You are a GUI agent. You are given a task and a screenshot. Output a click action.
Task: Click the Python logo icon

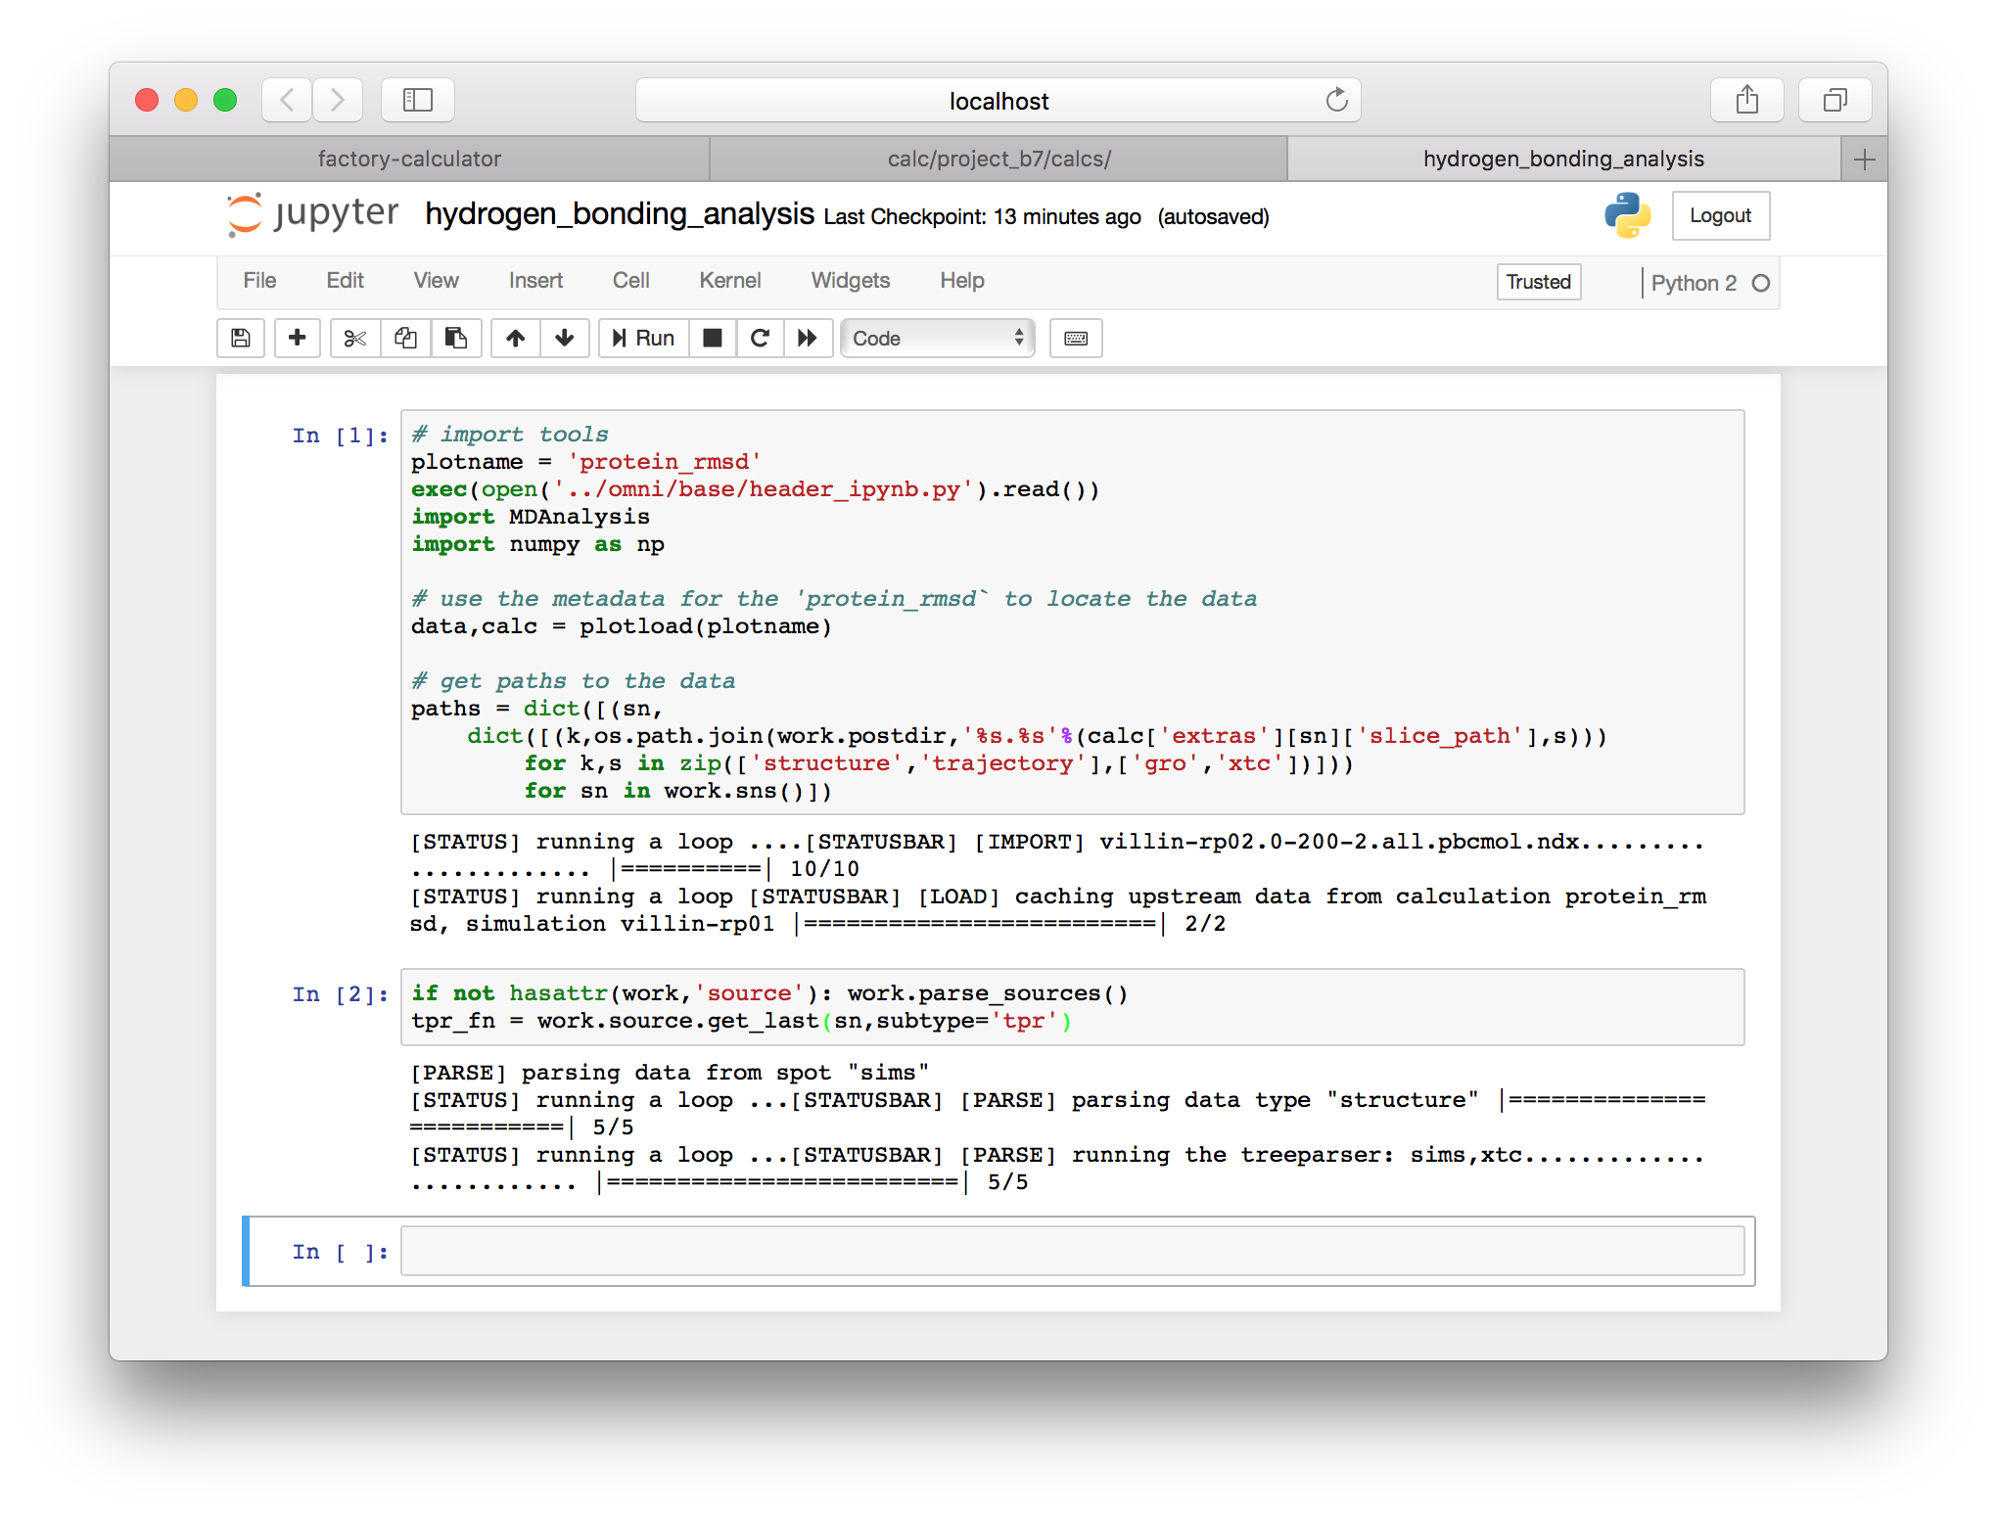(1627, 215)
